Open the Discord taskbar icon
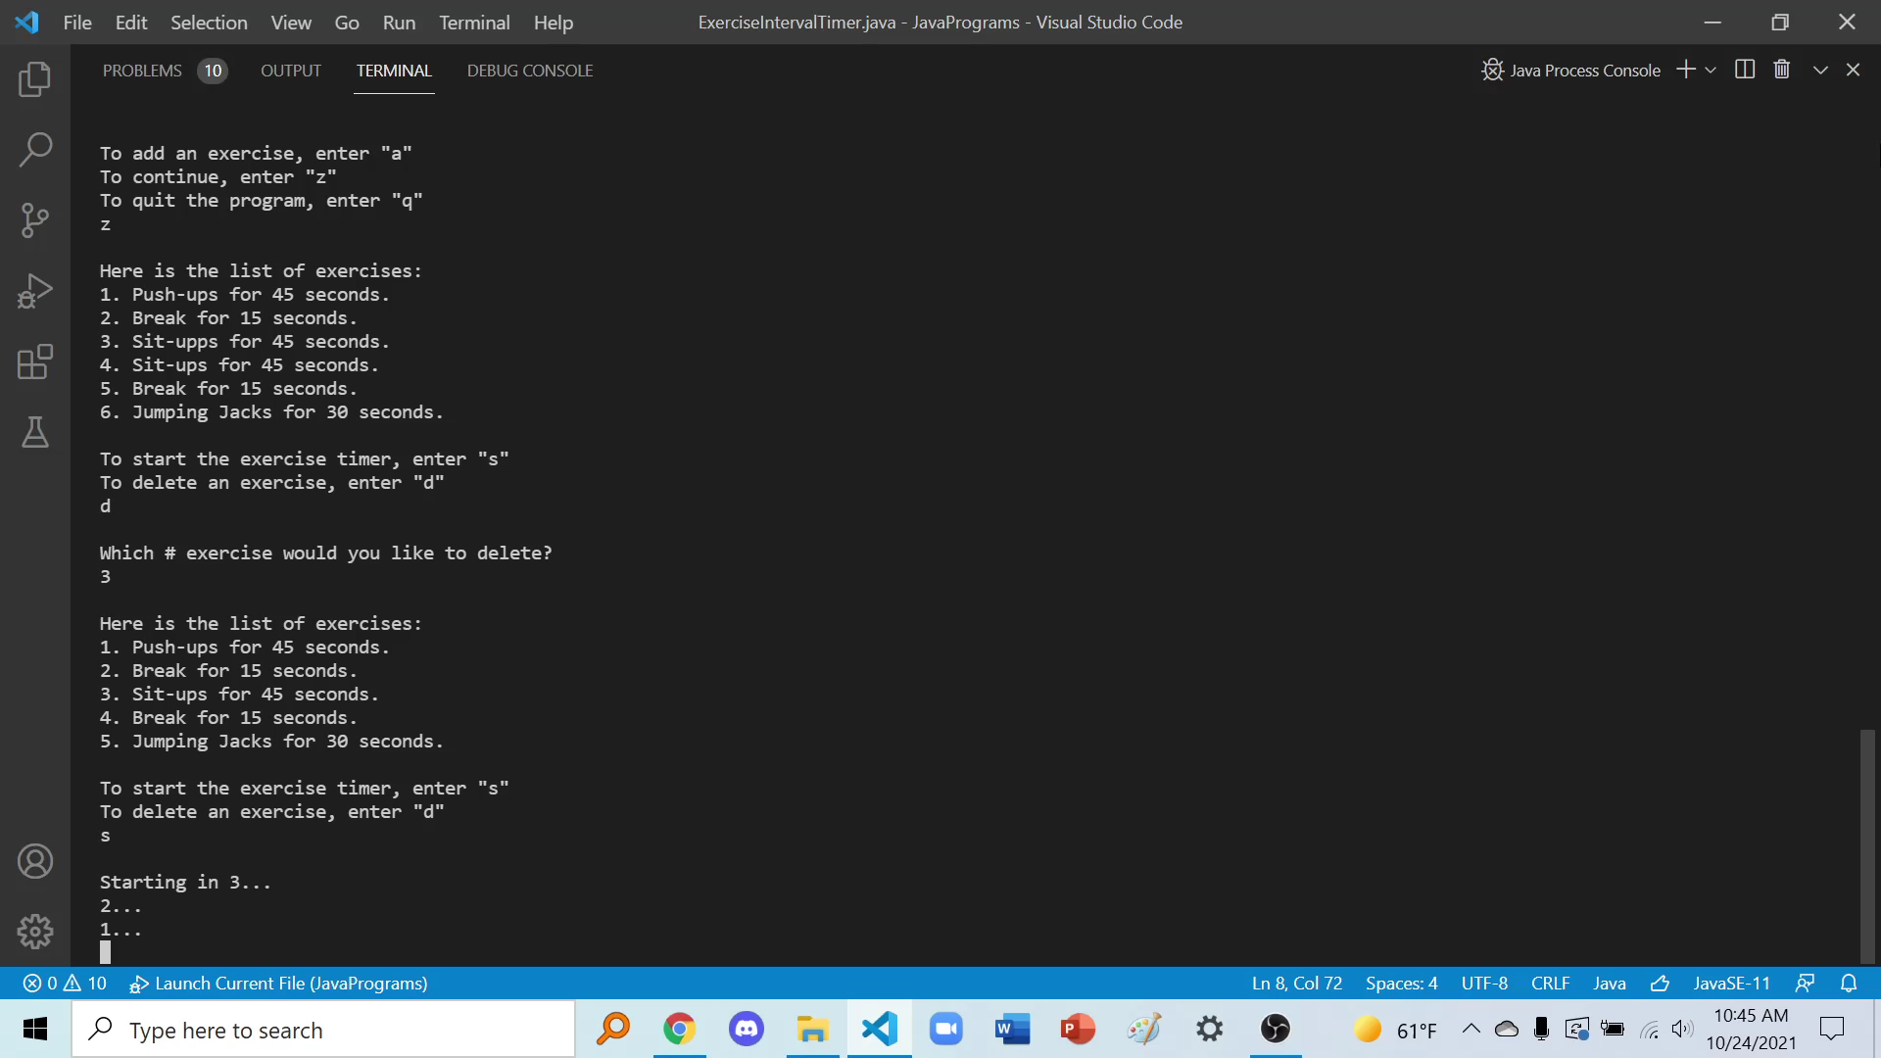1881x1058 pixels. pyautogui.click(x=747, y=1030)
